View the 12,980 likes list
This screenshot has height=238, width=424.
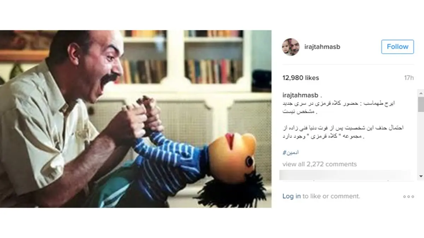[300, 78]
